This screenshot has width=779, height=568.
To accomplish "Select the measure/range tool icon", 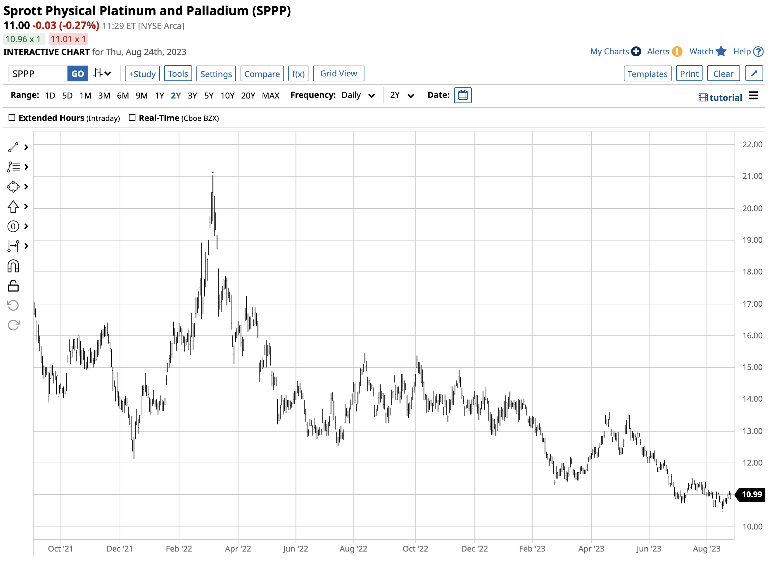I will pyautogui.click(x=13, y=246).
